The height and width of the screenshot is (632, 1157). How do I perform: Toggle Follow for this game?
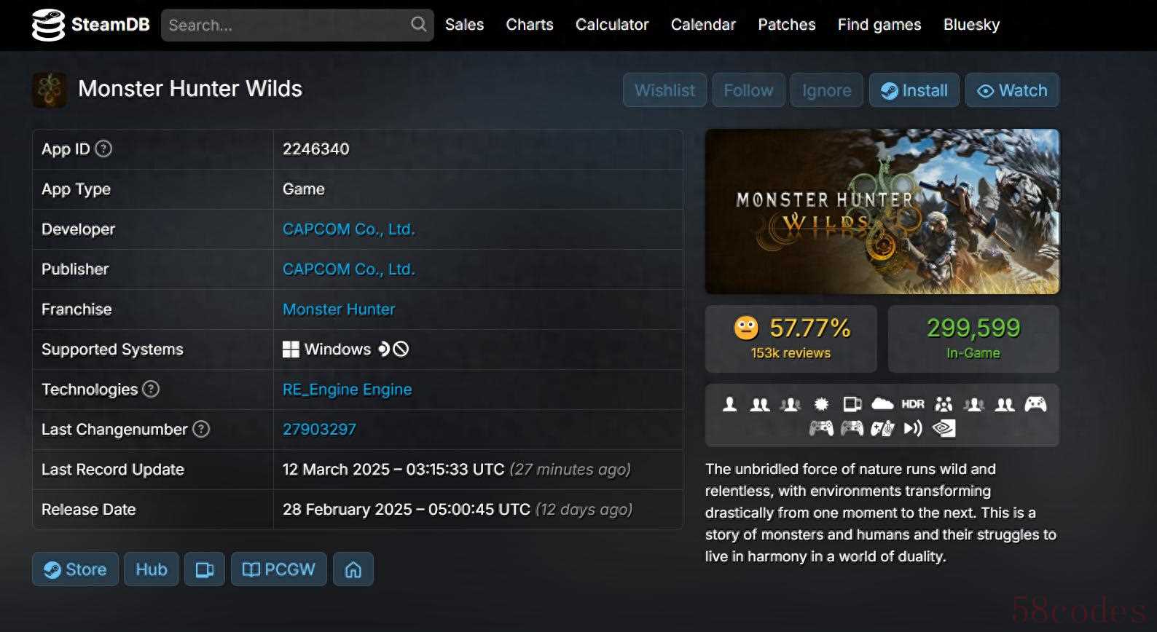(748, 90)
